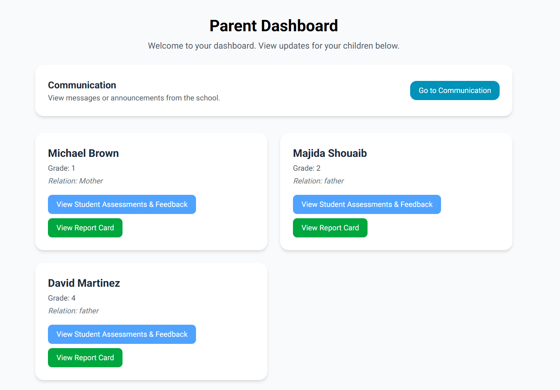Select the Michael Brown name heading

coord(83,153)
